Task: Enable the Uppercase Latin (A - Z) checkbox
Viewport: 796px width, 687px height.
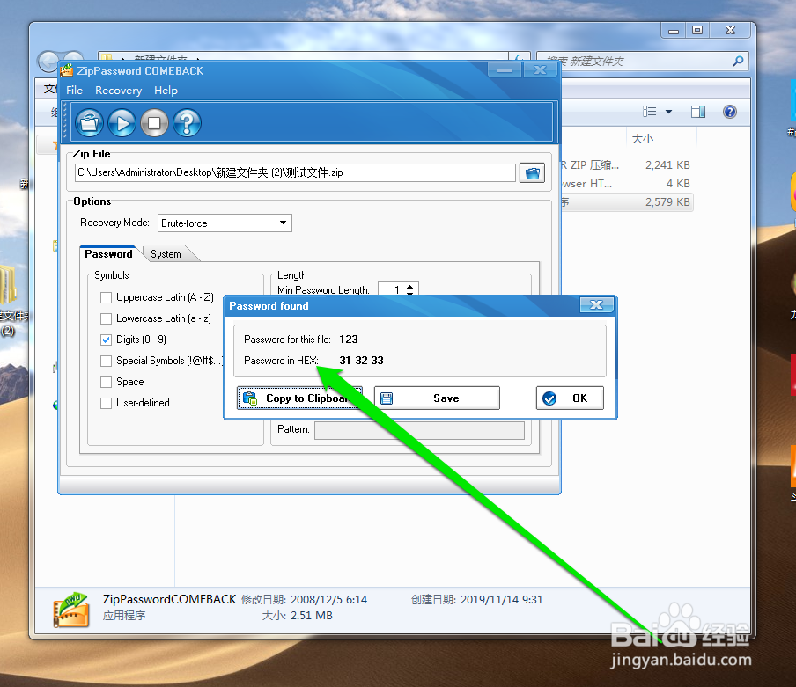Action: tap(106, 297)
